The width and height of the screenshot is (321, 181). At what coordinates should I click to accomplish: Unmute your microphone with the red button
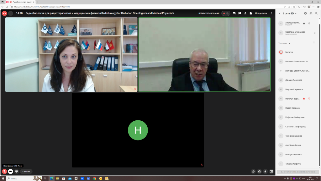(x=4, y=171)
